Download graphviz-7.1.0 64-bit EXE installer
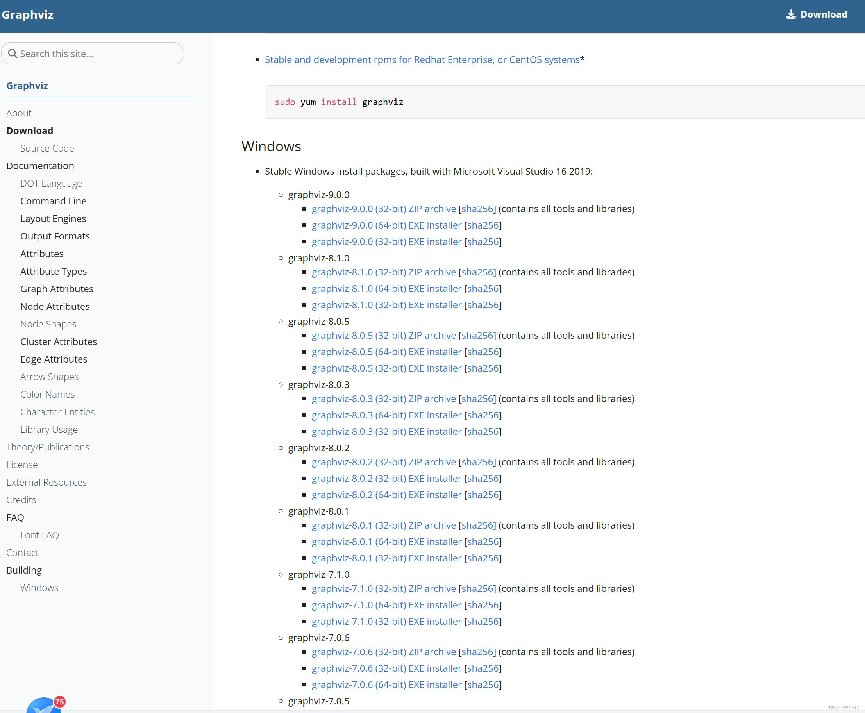 [386, 605]
